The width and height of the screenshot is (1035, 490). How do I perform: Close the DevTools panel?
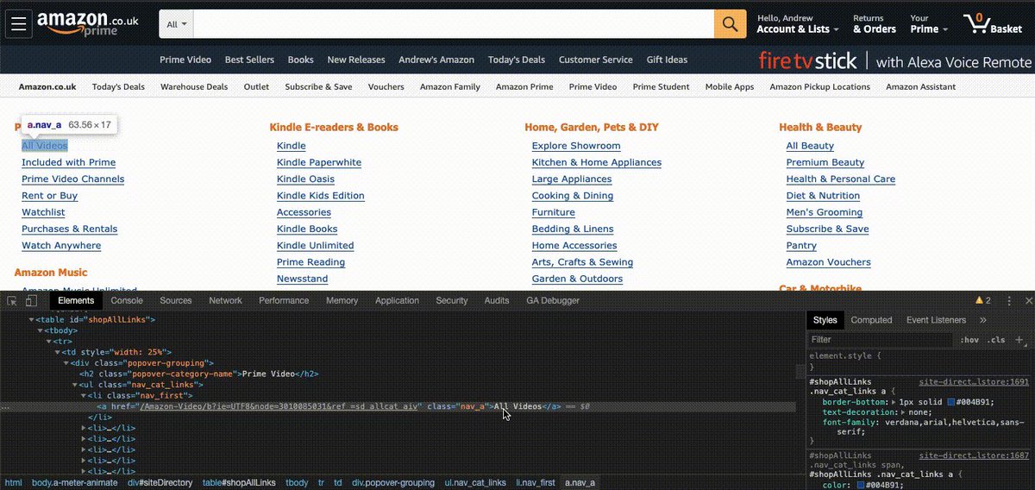point(1028,300)
